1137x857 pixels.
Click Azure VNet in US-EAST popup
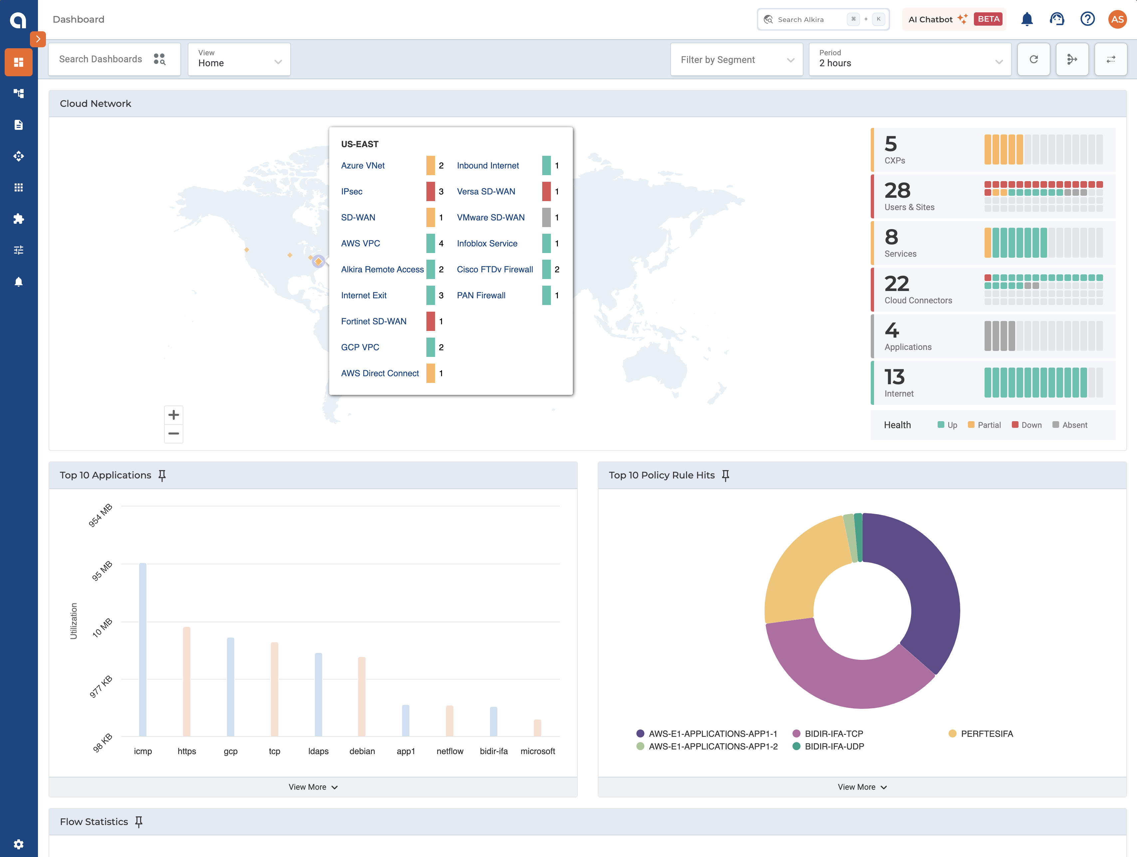(x=363, y=165)
